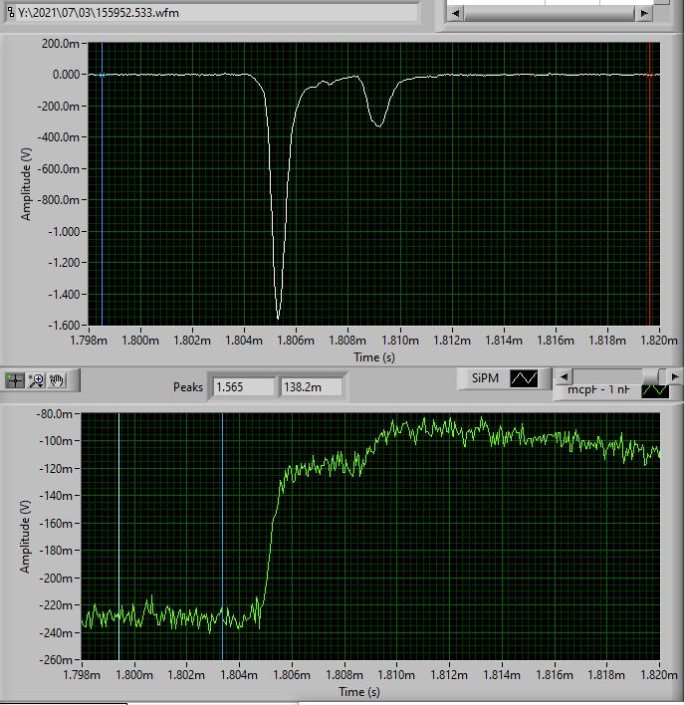684x705 pixels.
Task: Click the mcpF - 1 nF legend label
Action: [x=598, y=389]
